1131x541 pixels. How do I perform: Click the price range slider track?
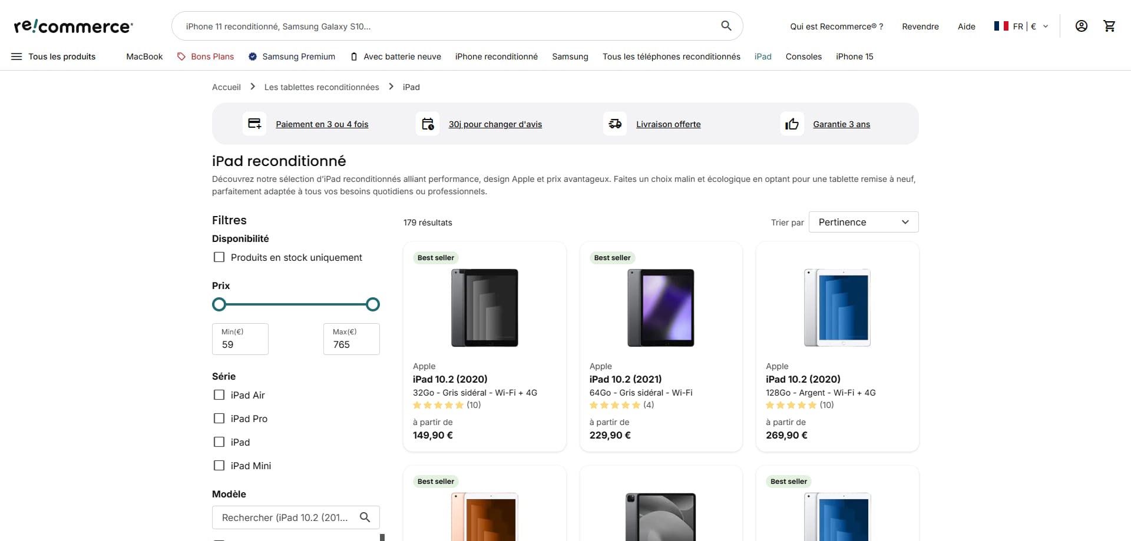tap(296, 304)
